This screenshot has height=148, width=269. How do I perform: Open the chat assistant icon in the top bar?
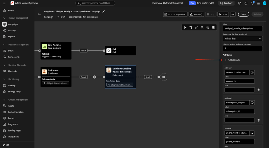pos(240,3)
